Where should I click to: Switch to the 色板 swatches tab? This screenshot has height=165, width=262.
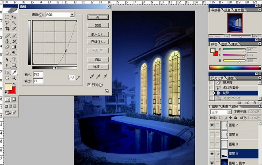(224, 44)
